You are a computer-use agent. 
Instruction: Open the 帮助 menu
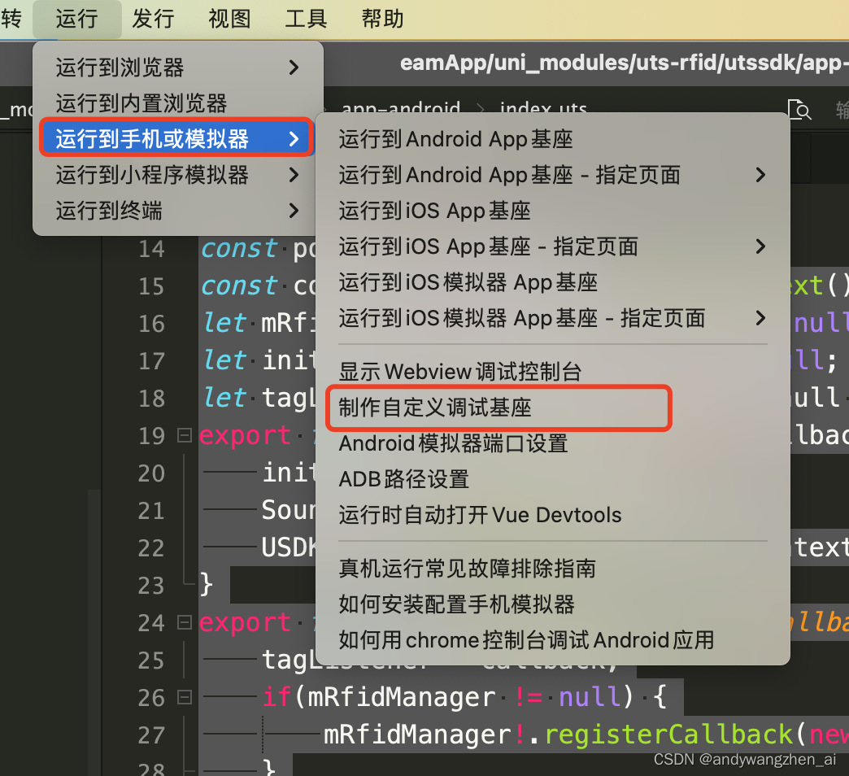[383, 19]
